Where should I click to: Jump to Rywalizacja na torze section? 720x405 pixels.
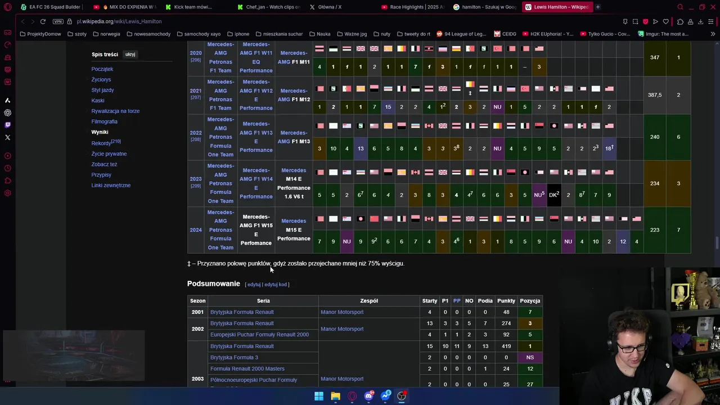point(115,111)
